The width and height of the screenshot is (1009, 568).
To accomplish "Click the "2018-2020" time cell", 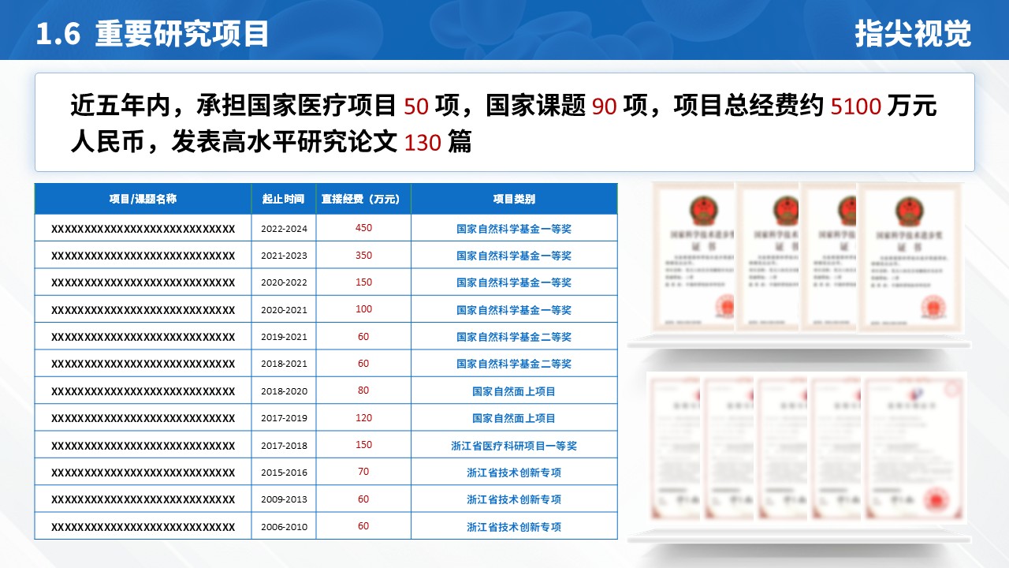I will point(284,391).
